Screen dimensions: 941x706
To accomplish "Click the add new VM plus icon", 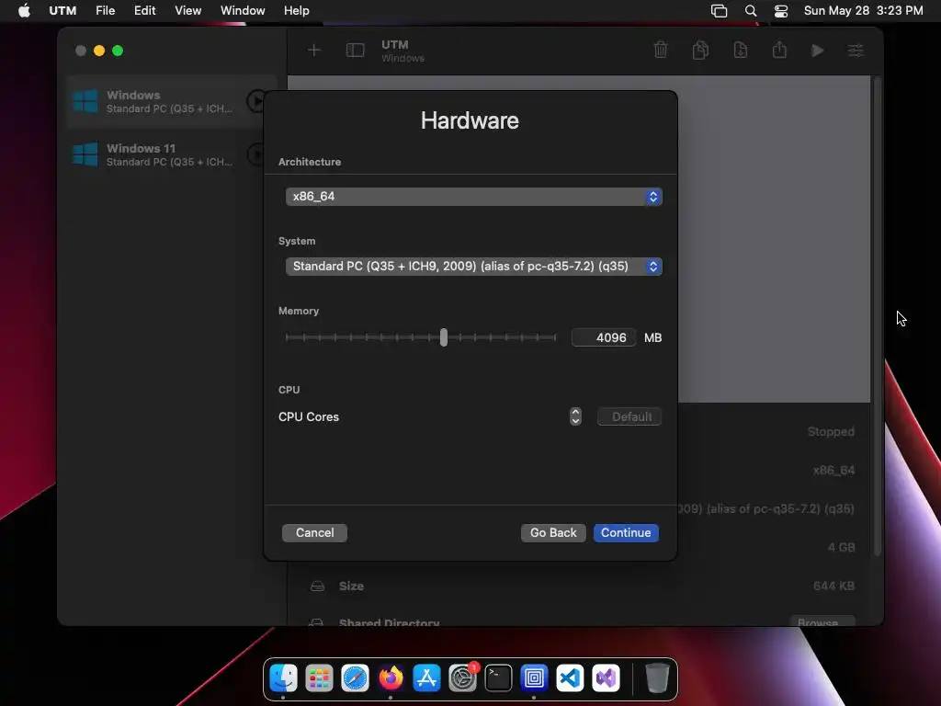I will (x=314, y=51).
